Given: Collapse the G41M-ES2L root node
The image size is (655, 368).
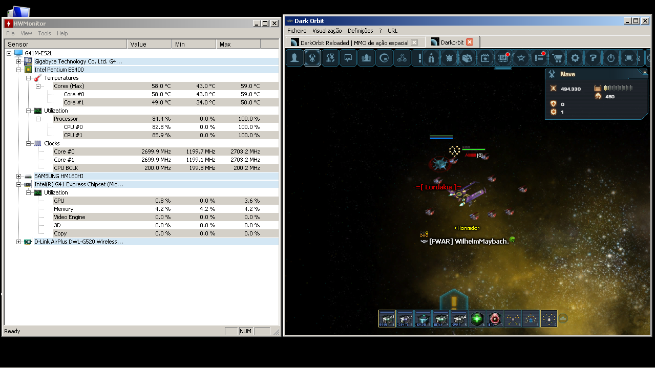Looking at the screenshot, I should (9, 53).
